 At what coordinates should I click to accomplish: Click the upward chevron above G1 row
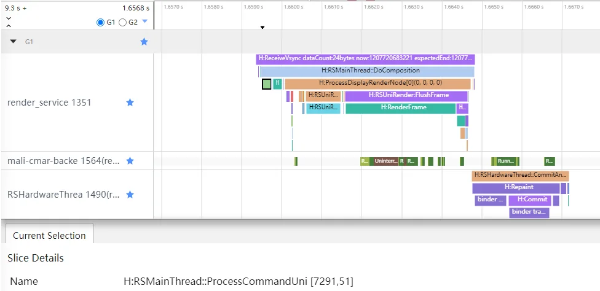(9, 26)
